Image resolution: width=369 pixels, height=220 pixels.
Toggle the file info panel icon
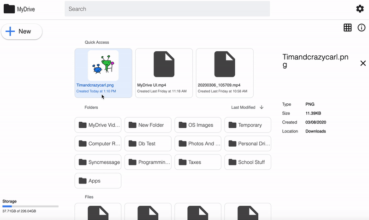point(362,28)
